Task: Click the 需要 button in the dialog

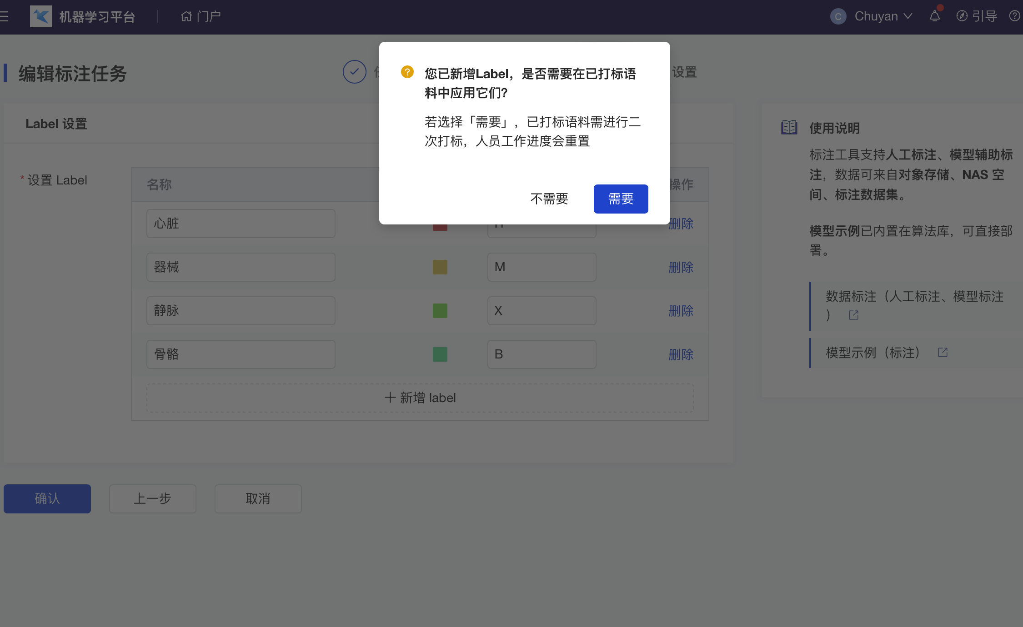Action: coord(621,199)
